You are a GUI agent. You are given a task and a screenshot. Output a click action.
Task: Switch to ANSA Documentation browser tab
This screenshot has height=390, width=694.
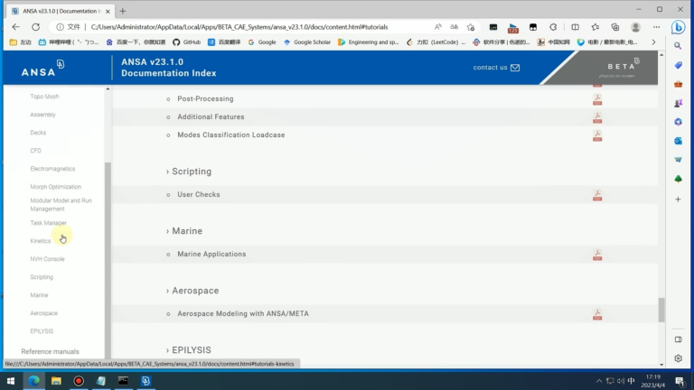61,11
